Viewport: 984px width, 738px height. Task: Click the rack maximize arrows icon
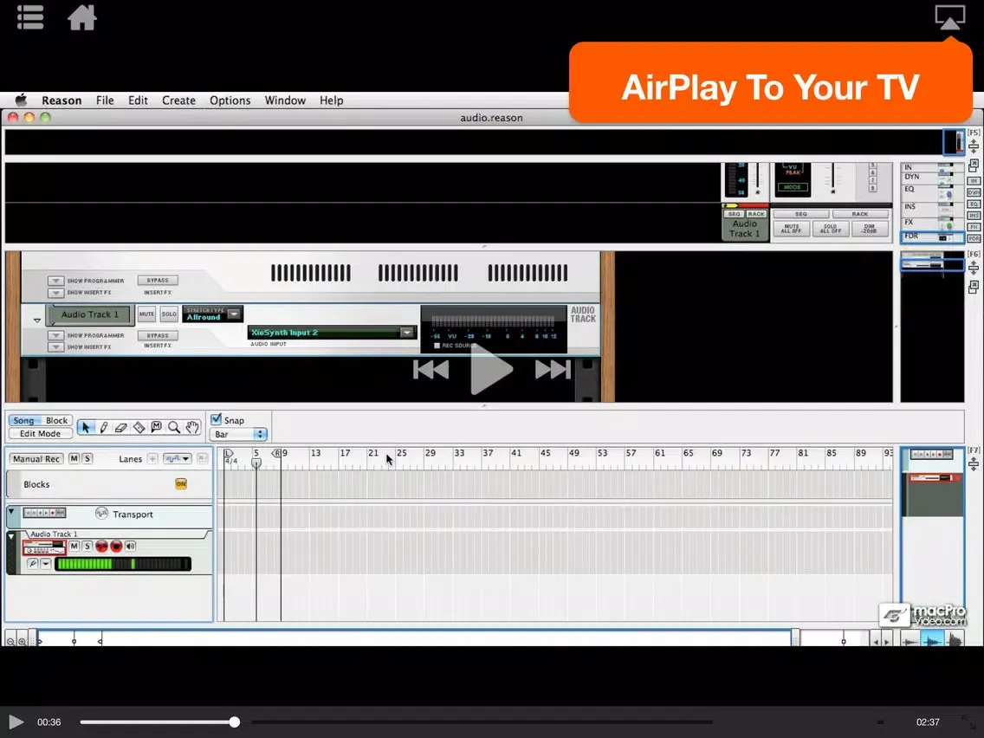point(974,268)
